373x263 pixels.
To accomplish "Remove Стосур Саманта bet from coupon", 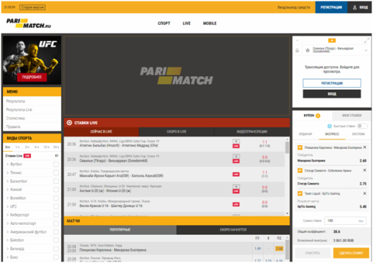I will (364, 170).
